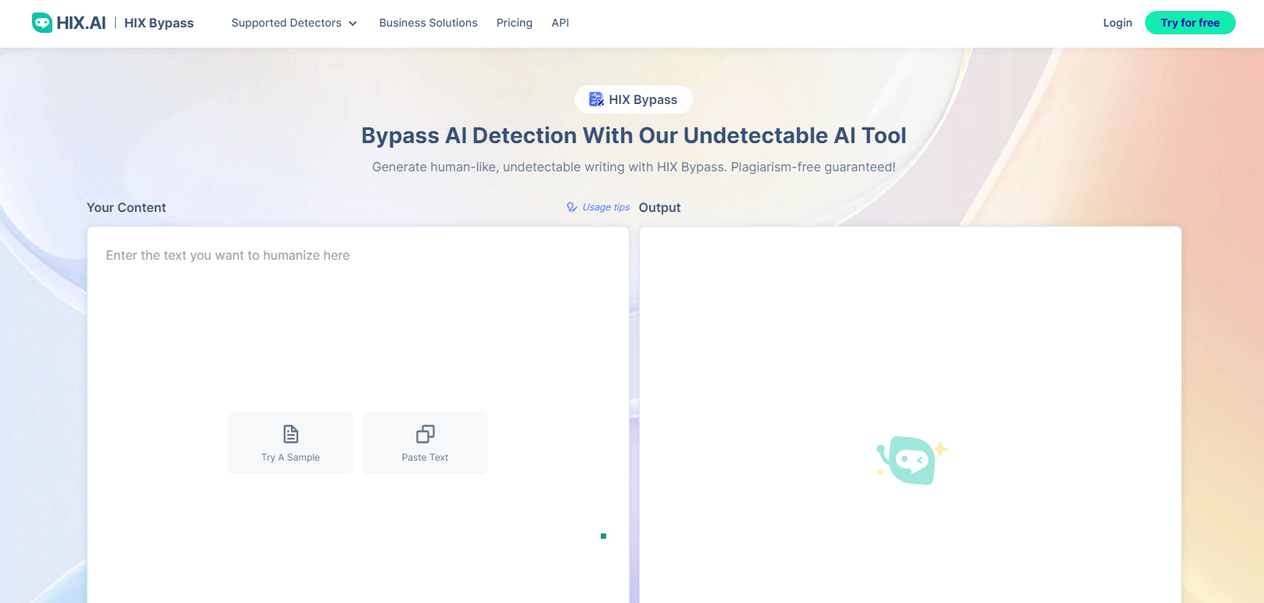Click the 'Output' label
1264x603 pixels.
[x=660, y=207]
